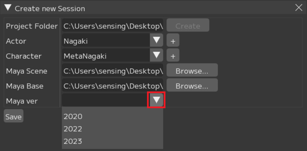307x151 pixels.
Task: Click the Maya Base path field
Action: tap(112, 86)
